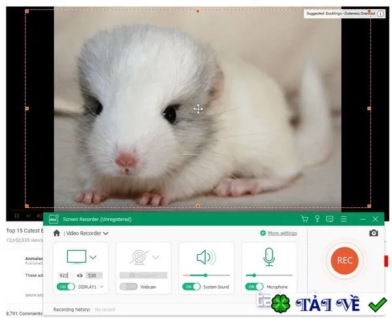Toggle the System Sound switch
Viewport: 392px width, 318px height.
click(191, 287)
